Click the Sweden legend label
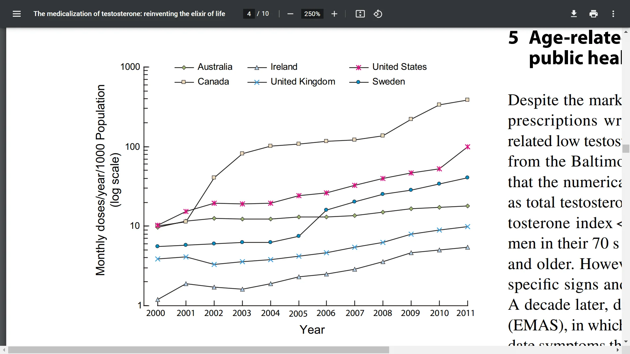The width and height of the screenshot is (630, 354). pos(388,82)
